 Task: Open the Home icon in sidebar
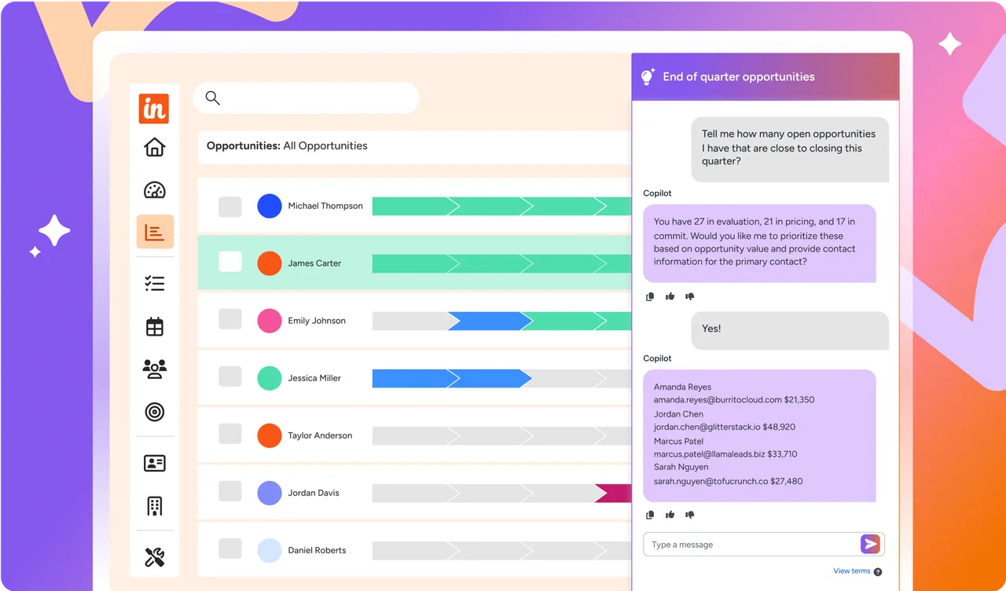(x=155, y=147)
